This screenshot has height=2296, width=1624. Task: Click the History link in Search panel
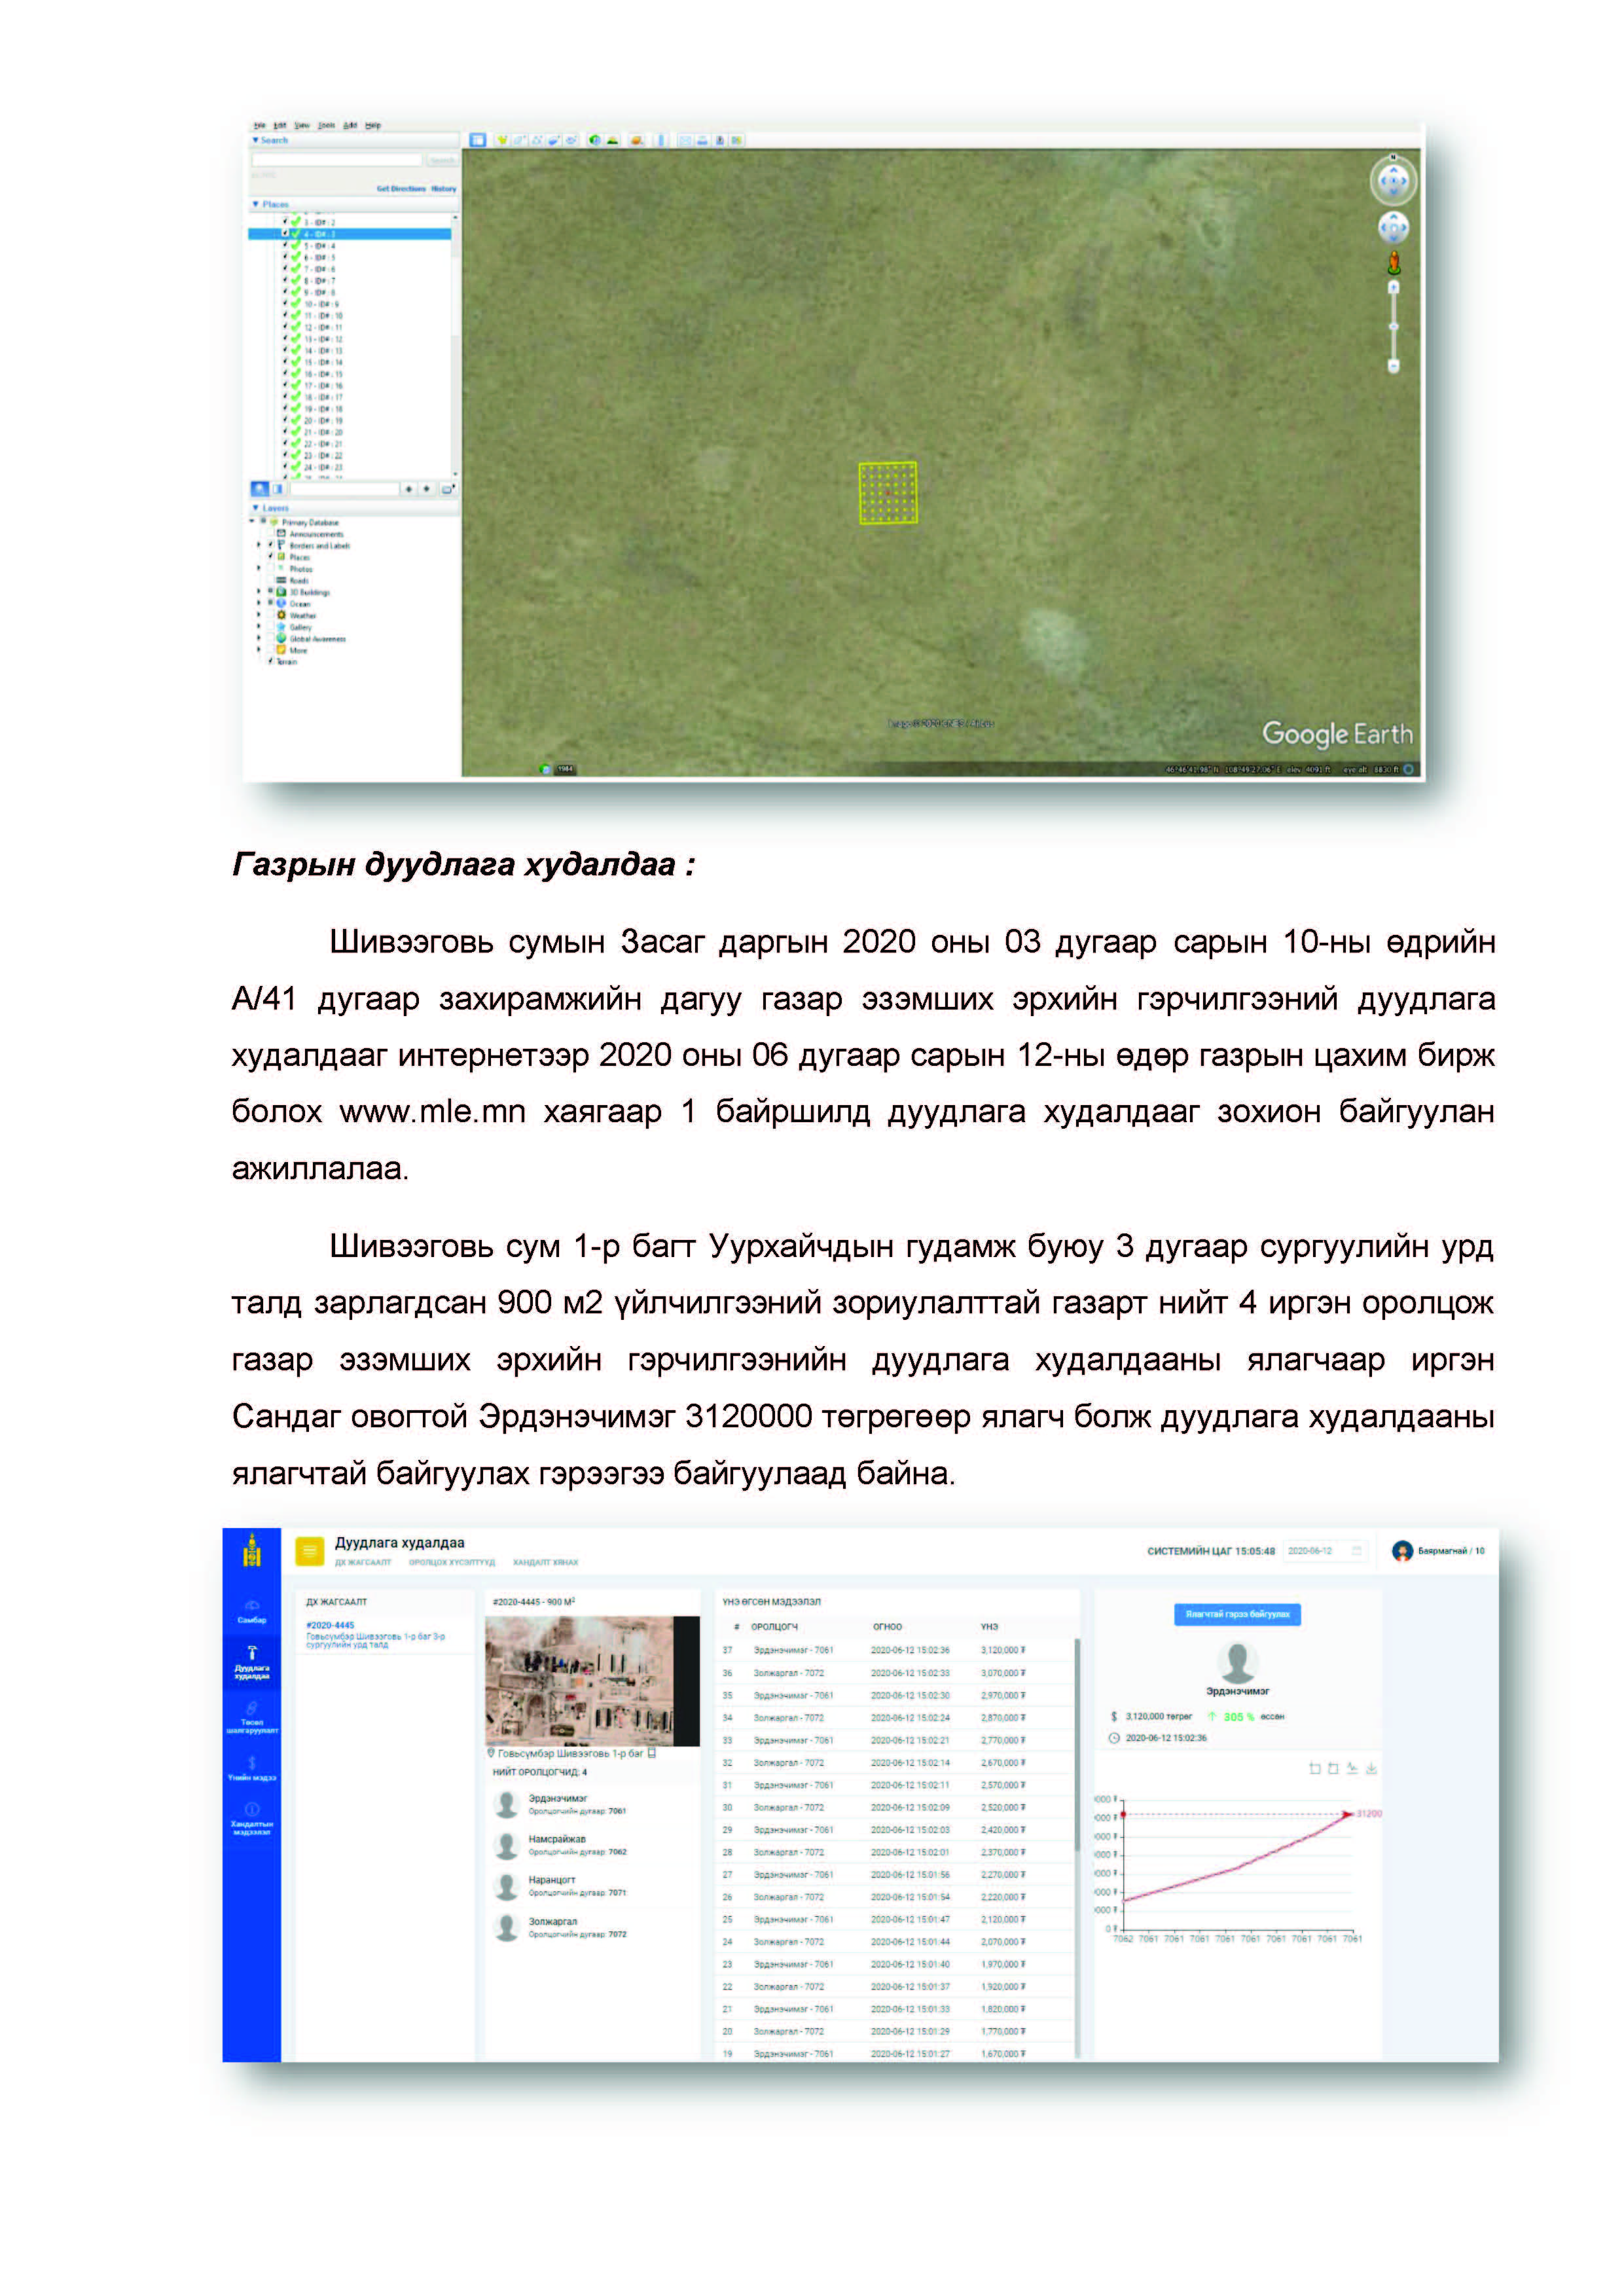444,189
